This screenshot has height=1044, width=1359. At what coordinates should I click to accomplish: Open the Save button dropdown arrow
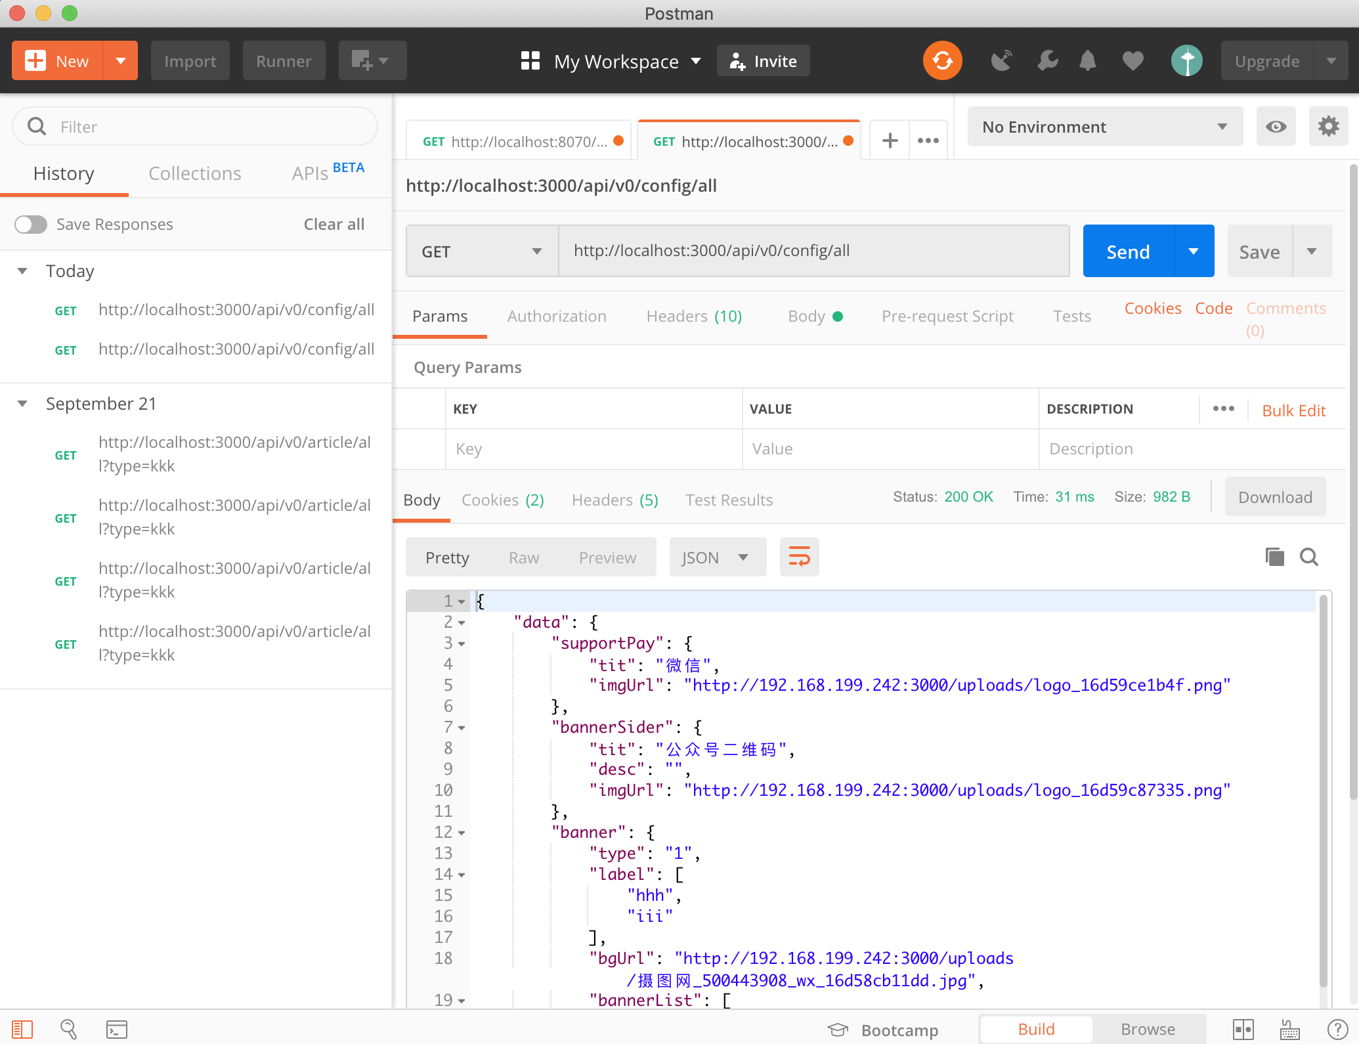click(1312, 251)
